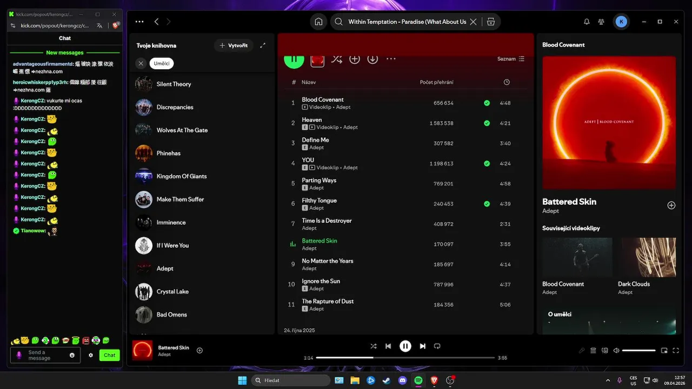
Task: Click the green Chat send button
Action: coord(110,355)
